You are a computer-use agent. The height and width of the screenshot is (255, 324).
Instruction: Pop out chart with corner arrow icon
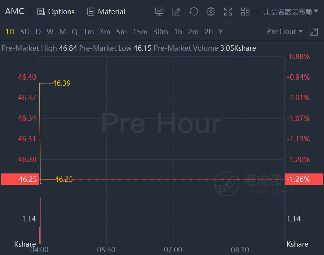(x=314, y=32)
